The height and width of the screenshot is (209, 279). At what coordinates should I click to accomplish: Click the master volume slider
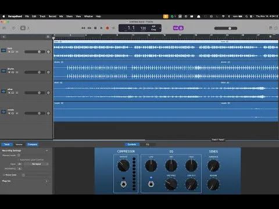pos(226,28)
